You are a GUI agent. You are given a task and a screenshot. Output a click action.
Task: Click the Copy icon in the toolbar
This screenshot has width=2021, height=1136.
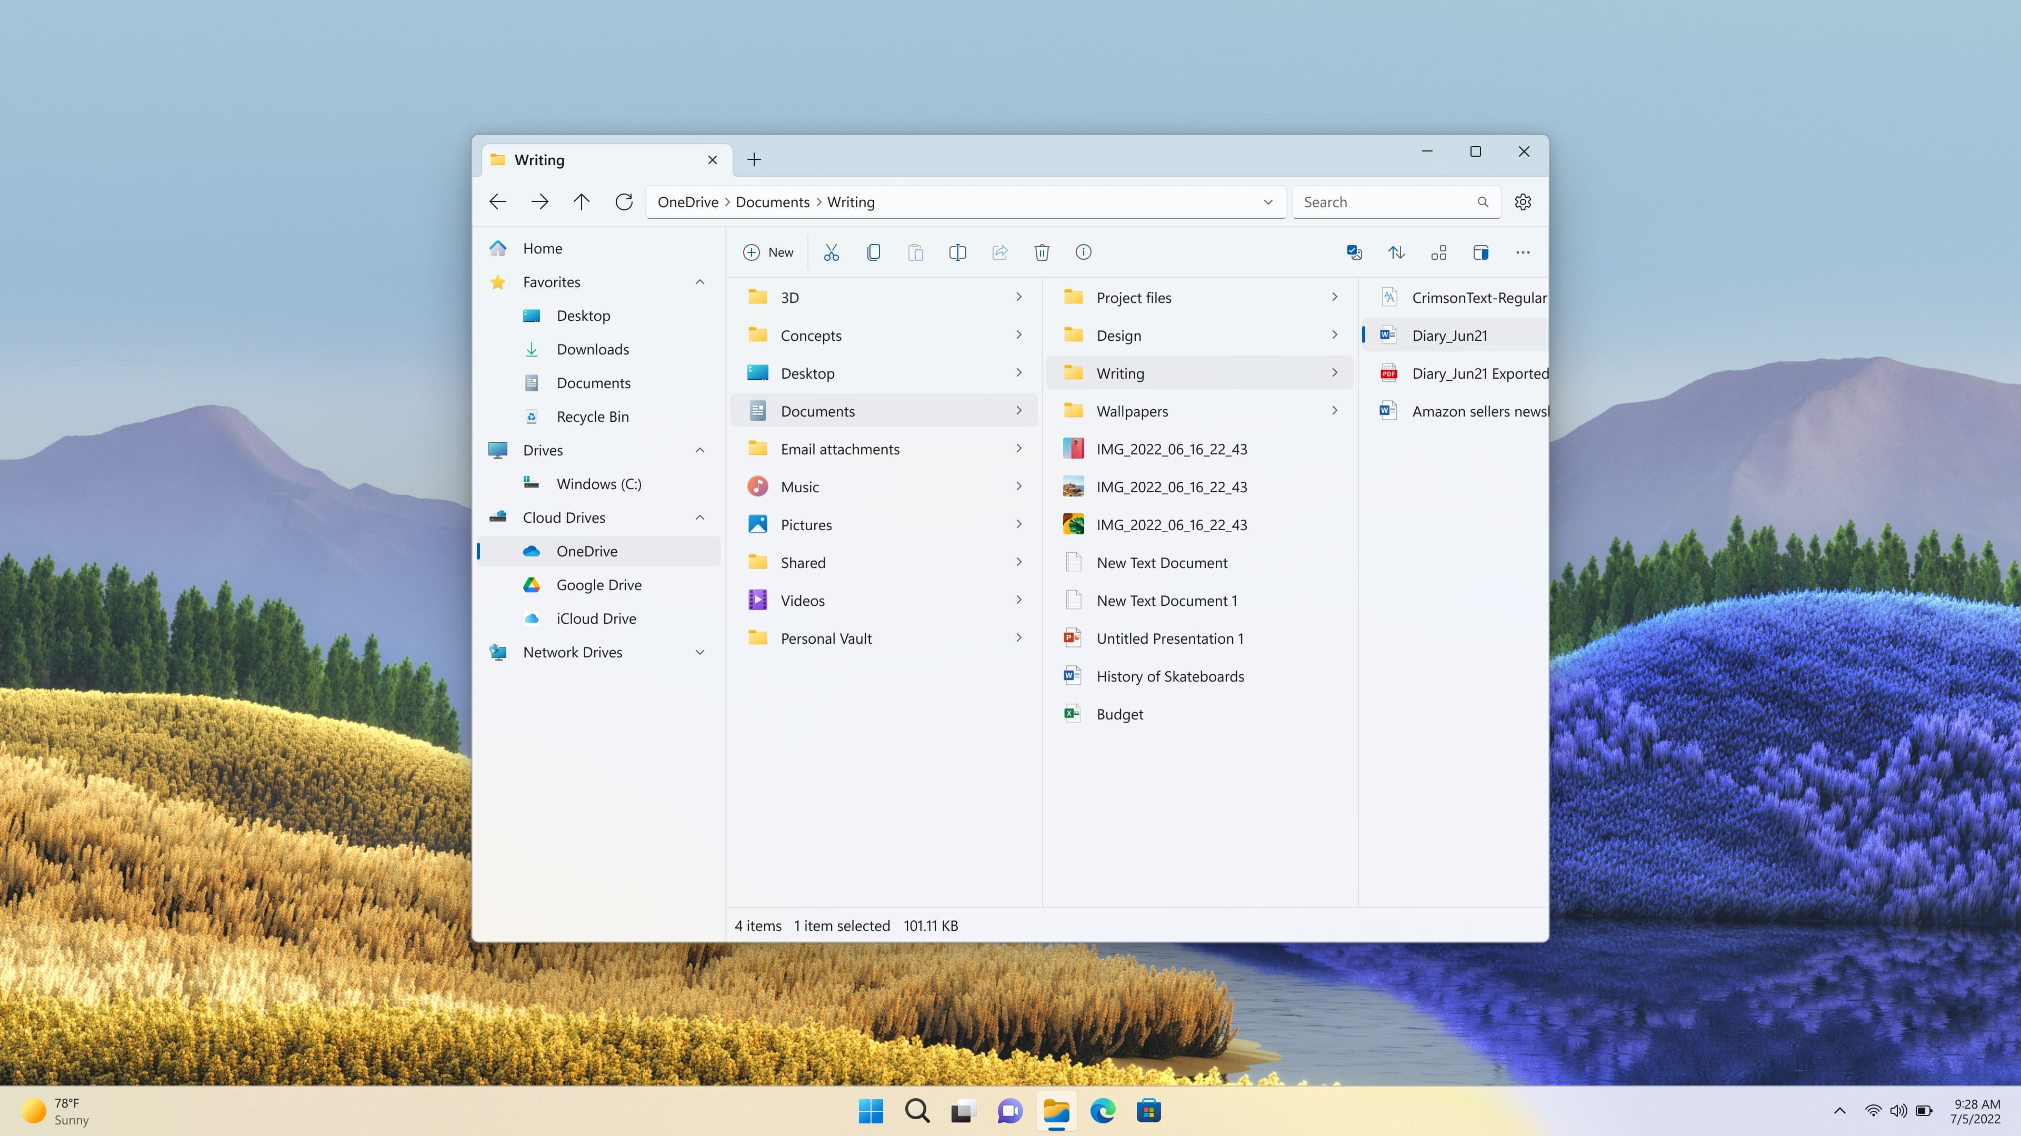pyautogui.click(x=873, y=251)
